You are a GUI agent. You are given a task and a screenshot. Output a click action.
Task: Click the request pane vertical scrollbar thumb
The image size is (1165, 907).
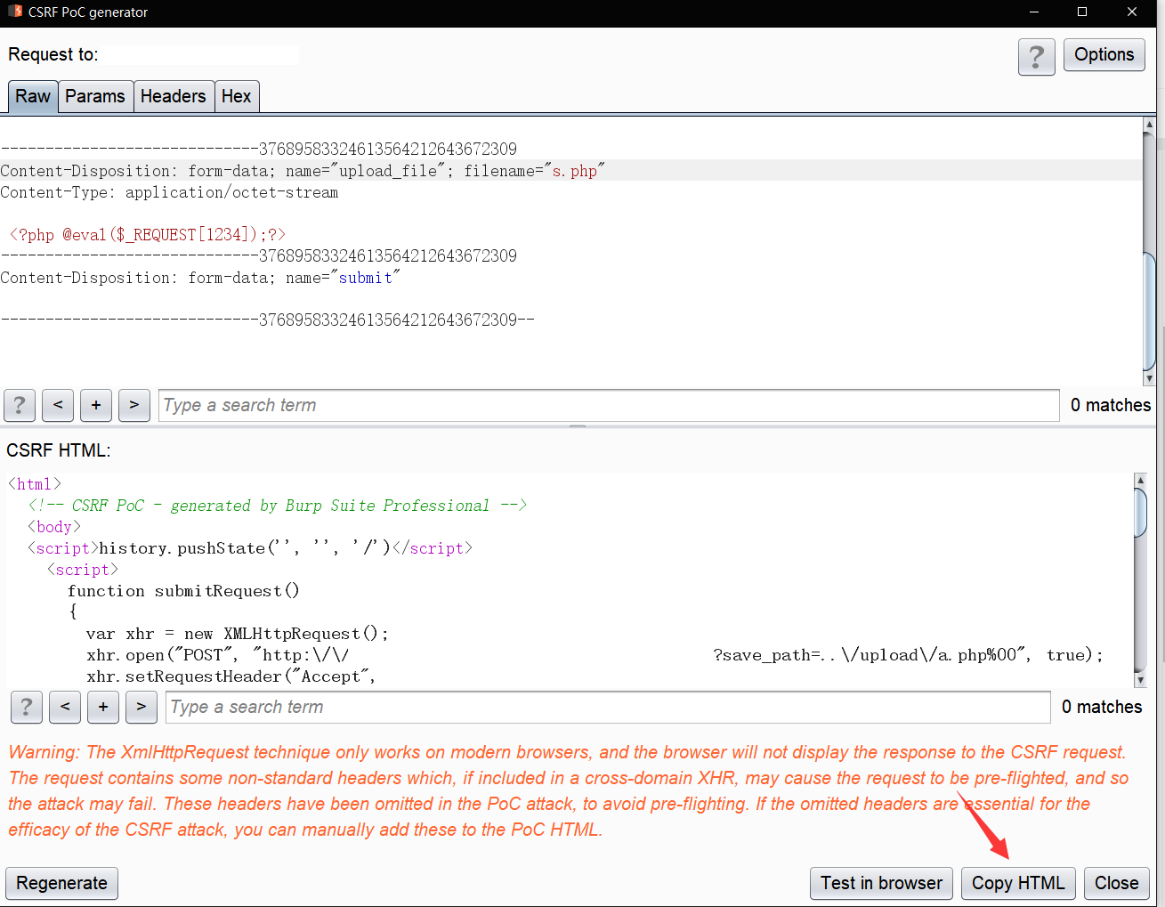click(x=1149, y=312)
